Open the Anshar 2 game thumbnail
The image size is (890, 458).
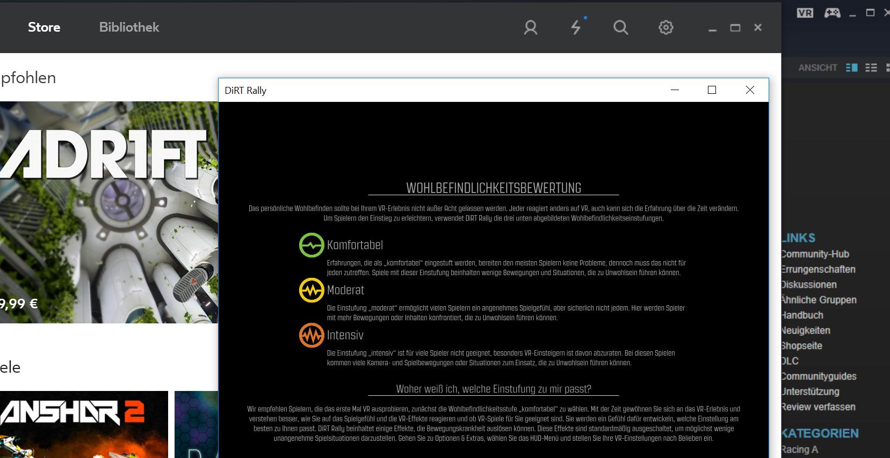click(84, 424)
